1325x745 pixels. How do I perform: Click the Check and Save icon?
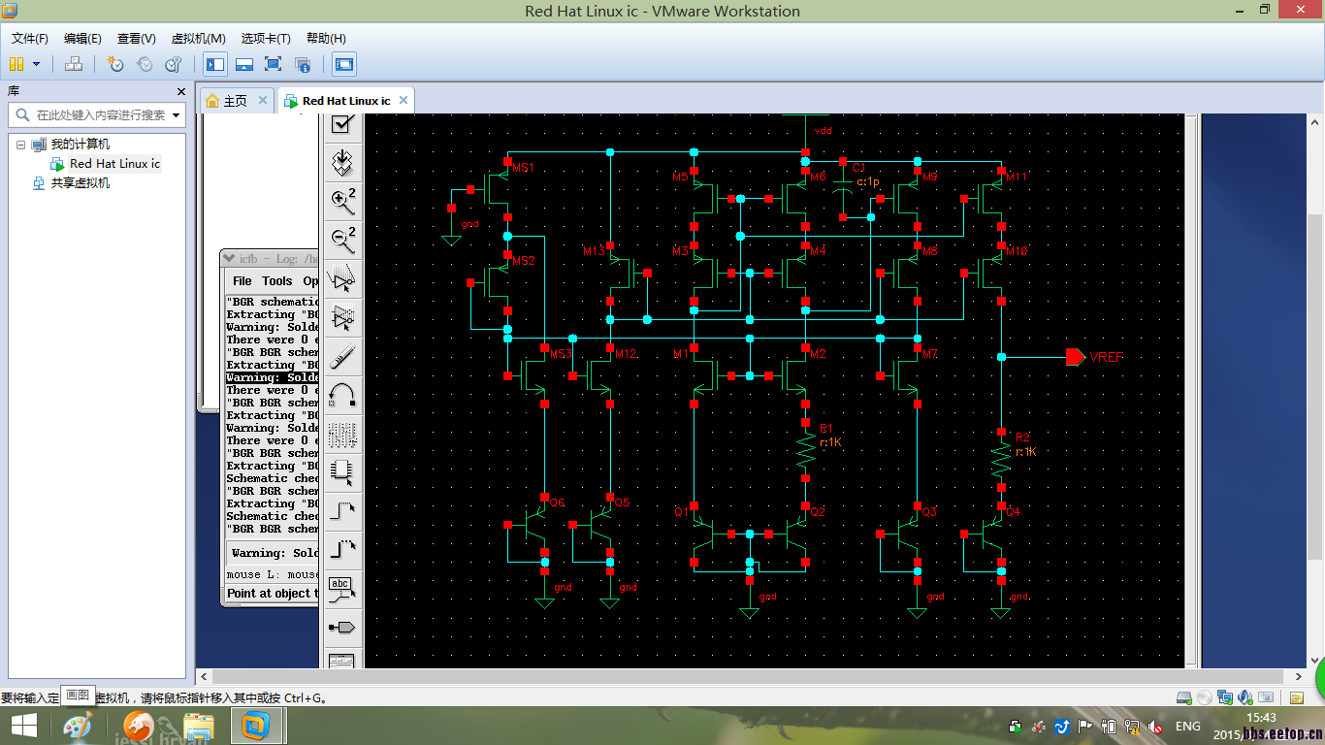click(x=341, y=124)
